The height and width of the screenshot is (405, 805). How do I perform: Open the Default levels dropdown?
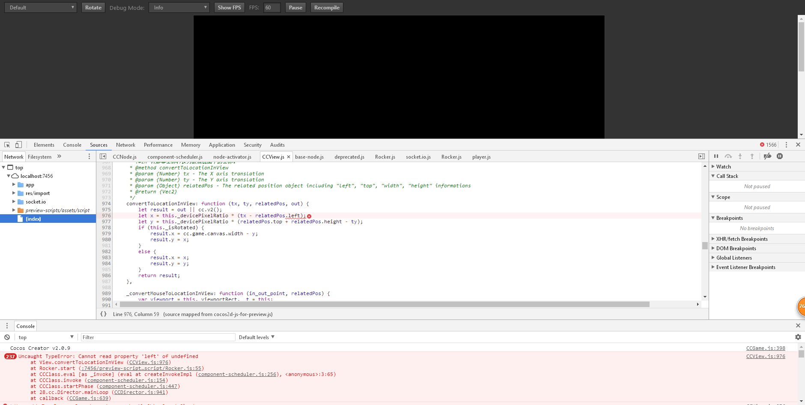[256, 337]
